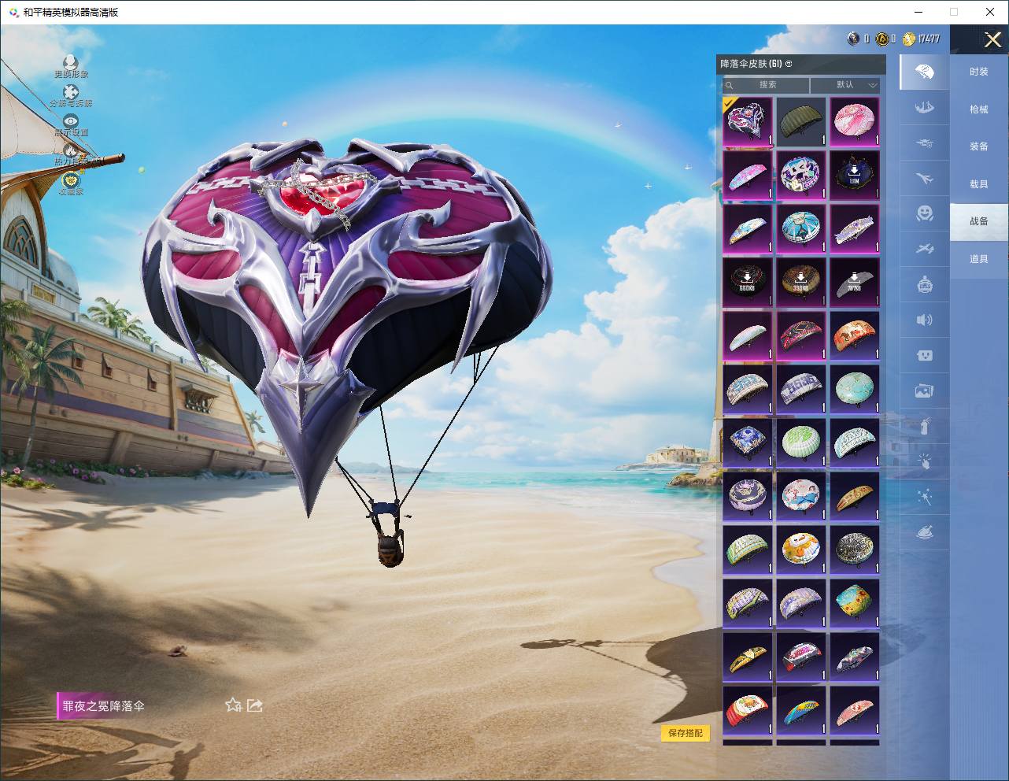Open the flame 热力 icon
The height and width of the screenshot is (781, 1009).
click(x=71, y=150)
